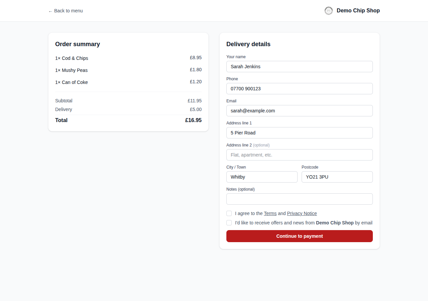Viewport: 428px width, 301px height.
Task: Open the Privacy Notice link
Action: coord(302,213)
